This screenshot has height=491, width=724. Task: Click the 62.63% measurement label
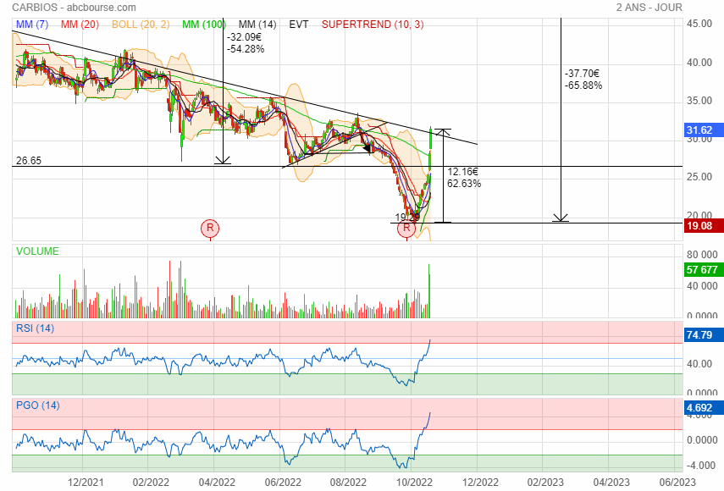tap(464, 184)
